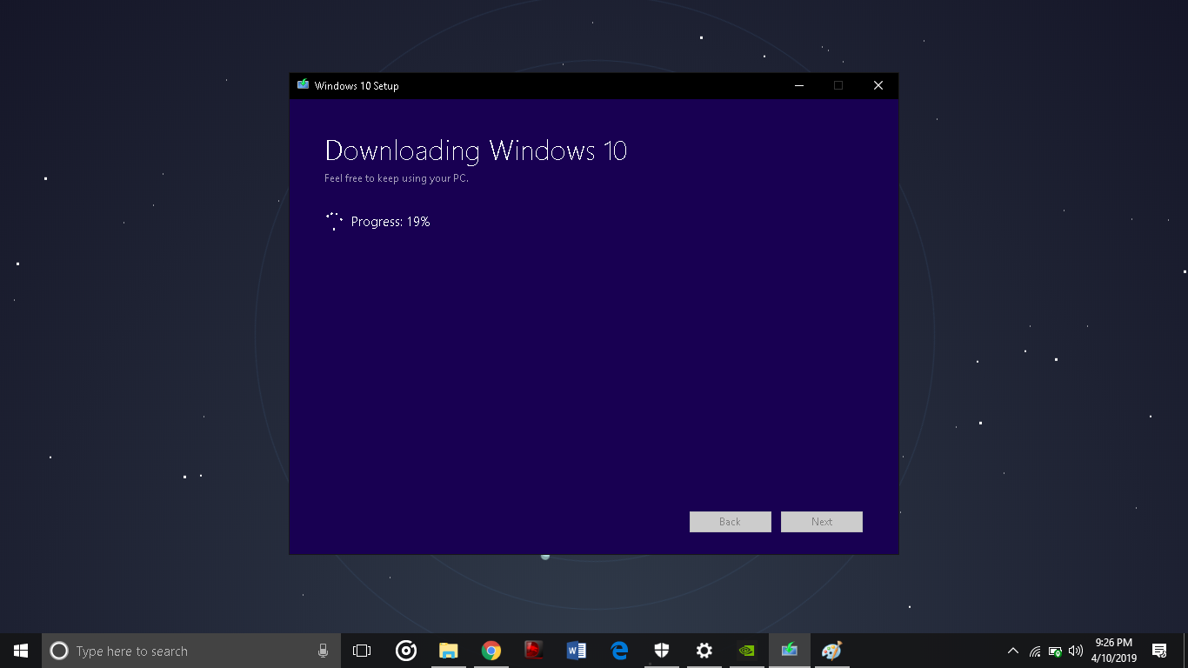Click the "Downloading Windows 10" heading
Viewport: 1188px width, 668px height.
[x=476, y=150]
